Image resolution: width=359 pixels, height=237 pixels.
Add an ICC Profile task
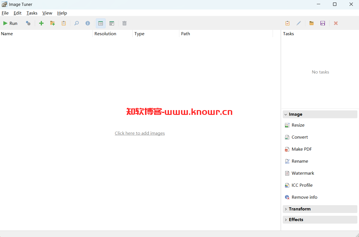[302, 185]
